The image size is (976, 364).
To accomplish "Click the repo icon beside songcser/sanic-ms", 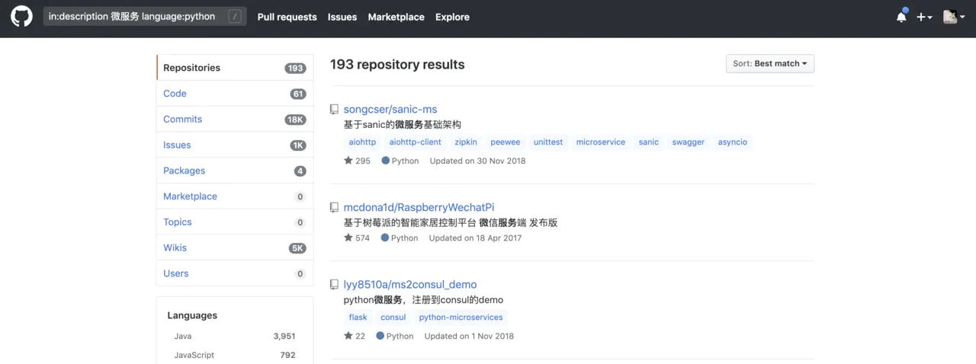I will 334,110.
